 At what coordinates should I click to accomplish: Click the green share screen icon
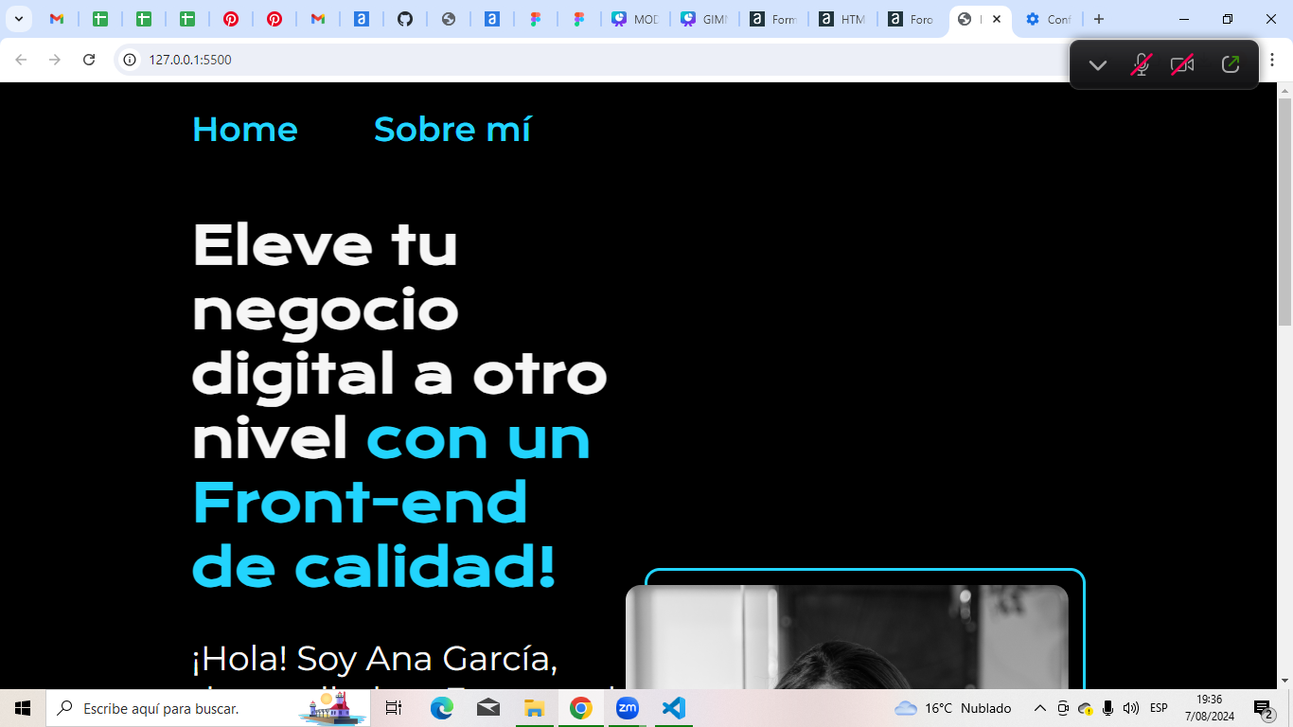tap(1231, 65)
